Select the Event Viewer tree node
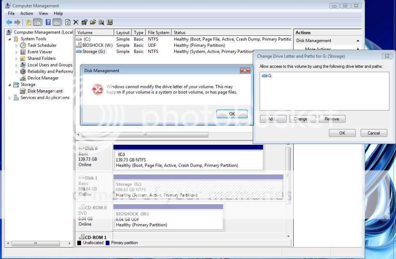This screenshot has width=396, height=259. (39, 52)
